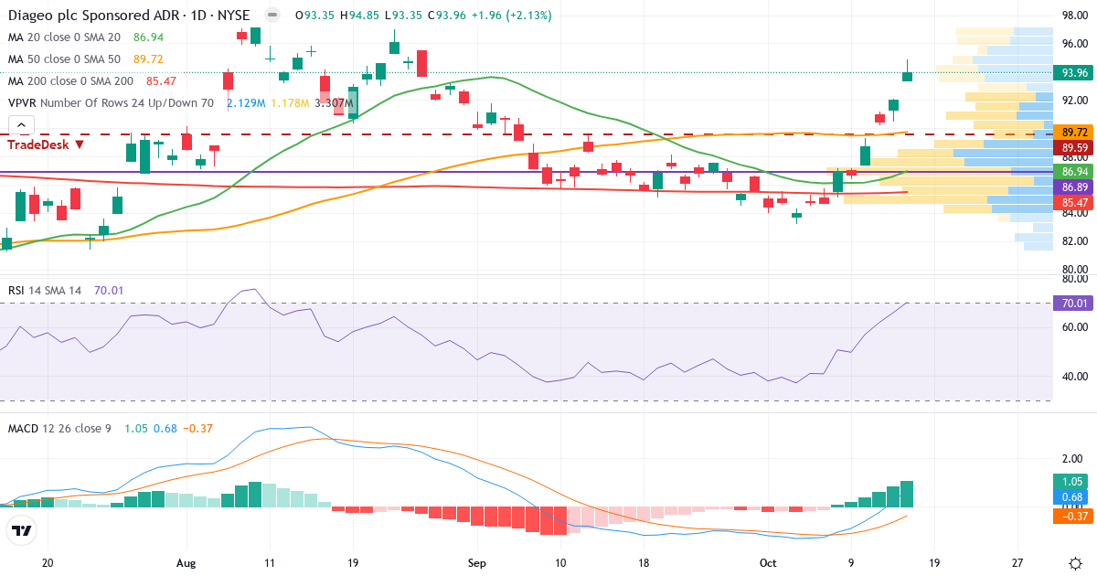Click the Oct label on time axis

pyautogui.click(x=768, y=563)
